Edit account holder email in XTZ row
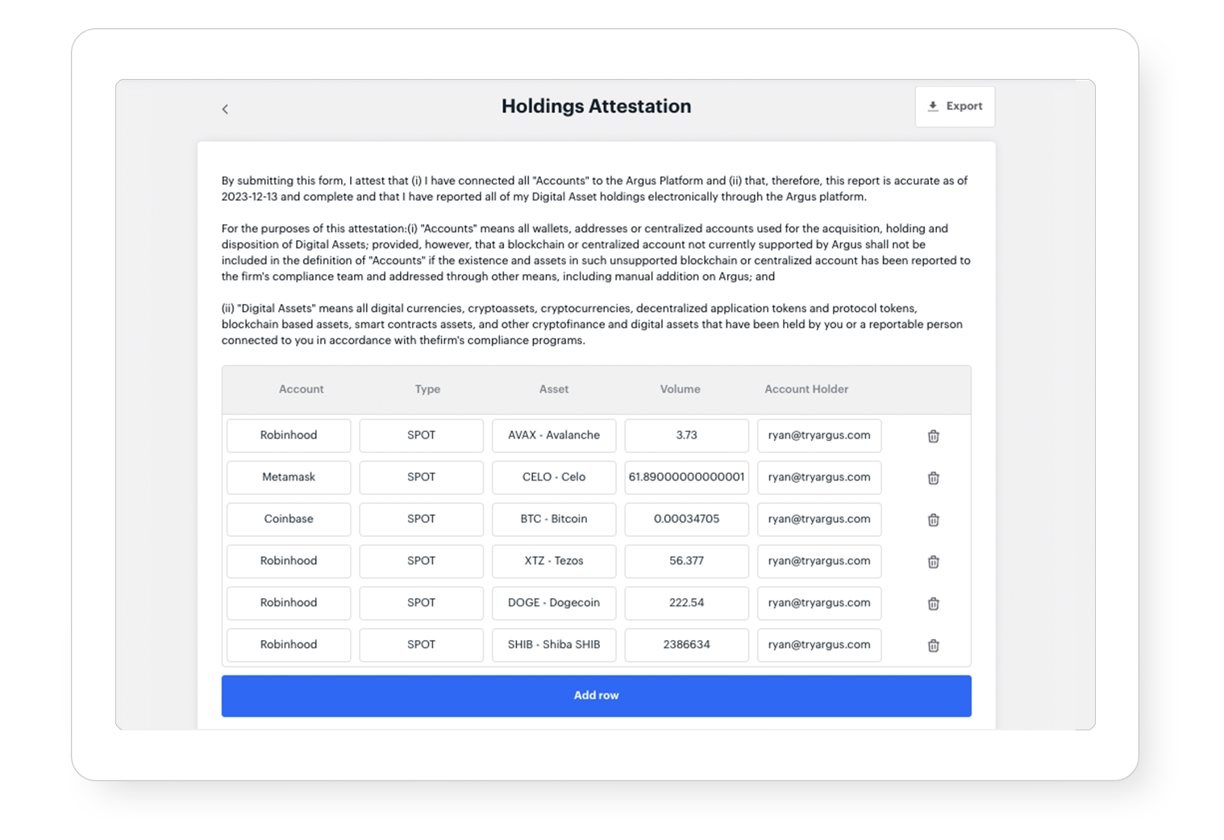The height and width of the screenshot is (840, 1224). [x=819, y=561]
